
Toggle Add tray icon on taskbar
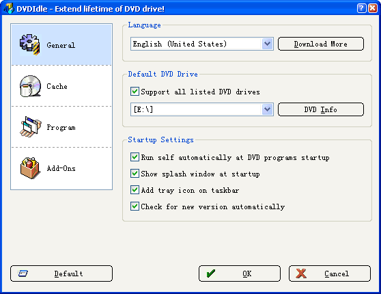135,190
